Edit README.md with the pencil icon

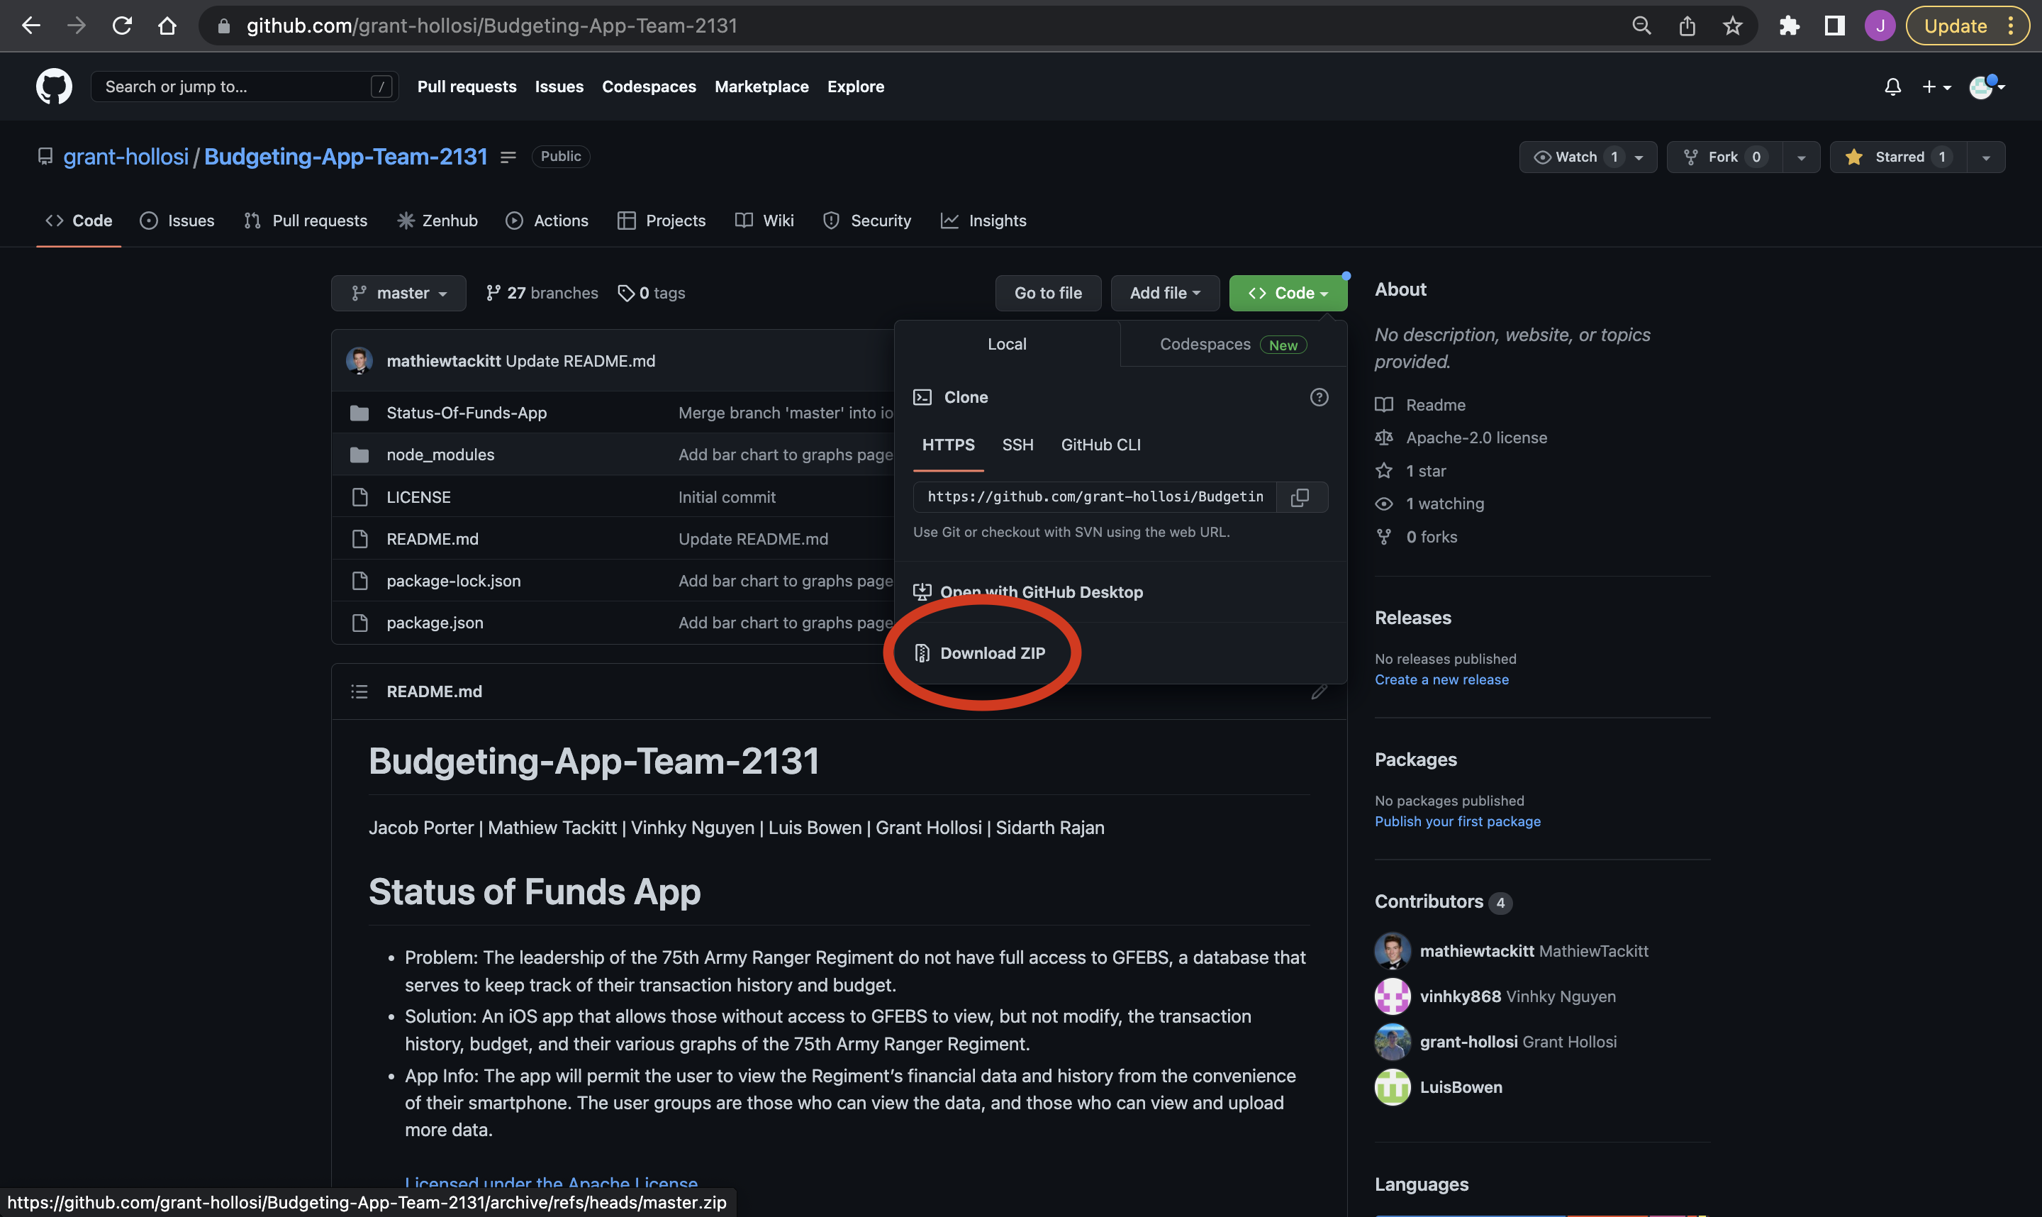pos(1319,691)
